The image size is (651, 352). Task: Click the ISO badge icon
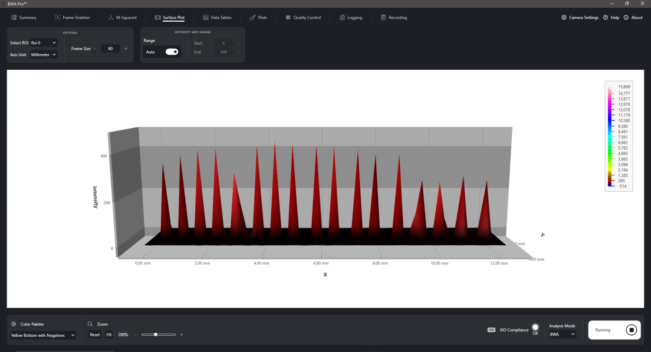click(x=491, y=330)
